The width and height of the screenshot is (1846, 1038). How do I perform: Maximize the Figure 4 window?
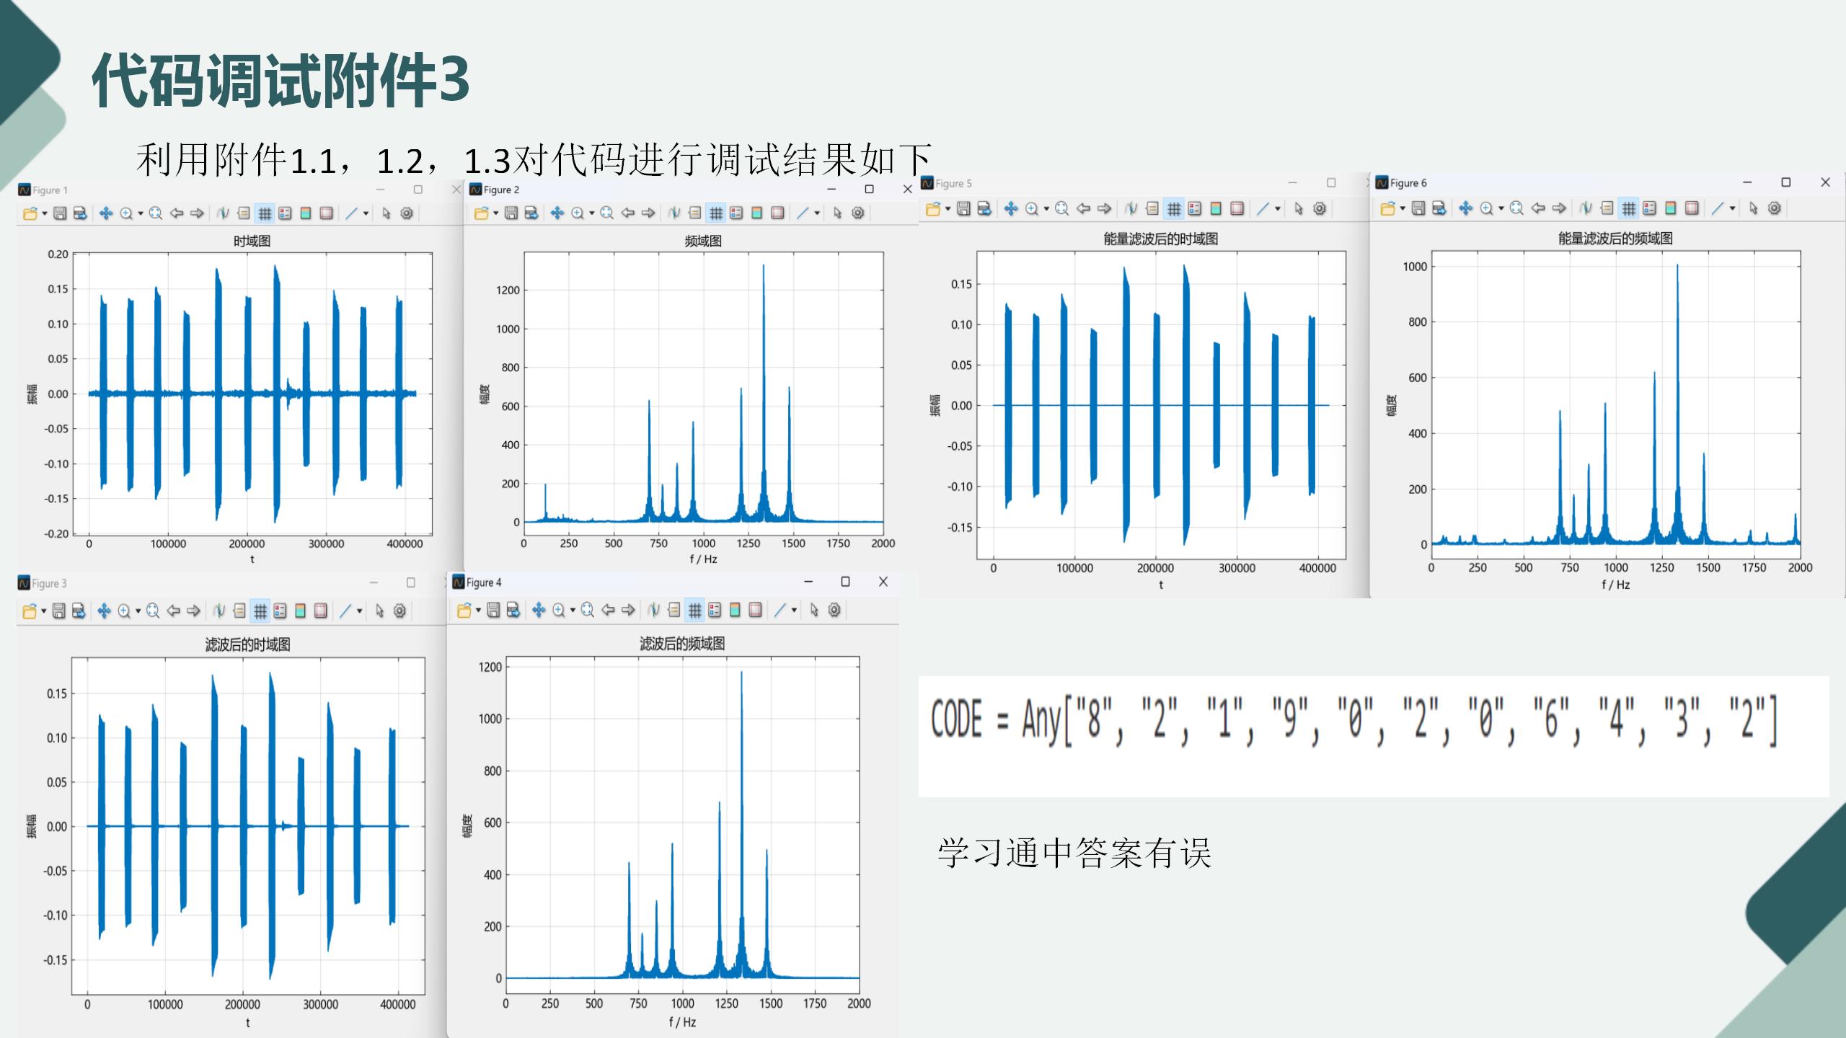coord(845,582)
